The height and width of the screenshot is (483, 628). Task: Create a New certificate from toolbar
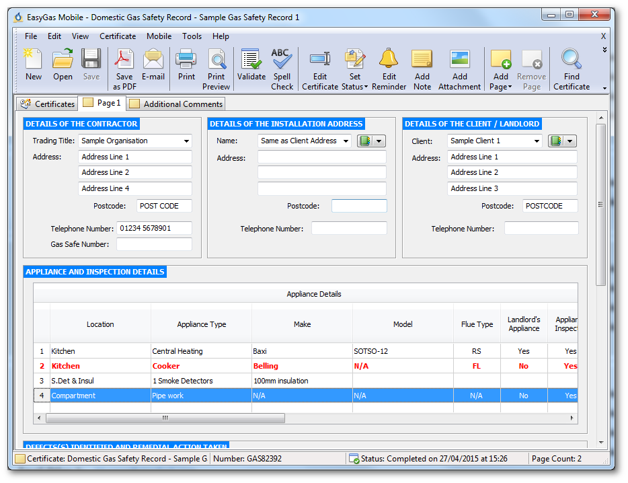(33, 65)
